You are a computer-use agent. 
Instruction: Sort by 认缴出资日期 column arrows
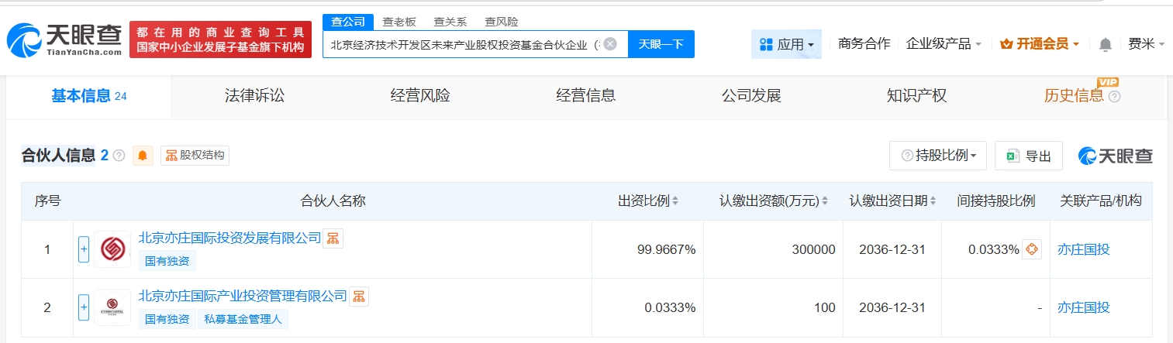933,201
